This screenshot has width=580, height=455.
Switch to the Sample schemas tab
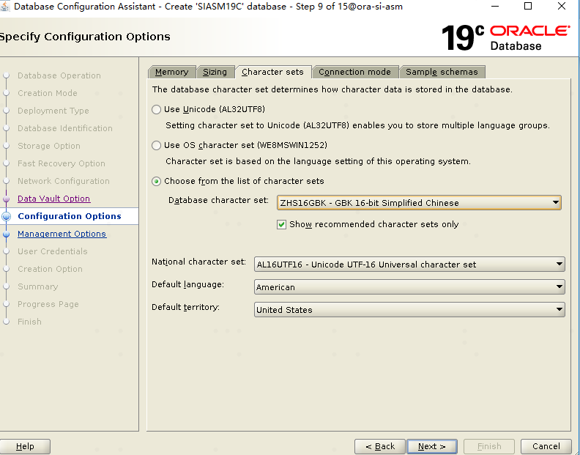point(442,72)
